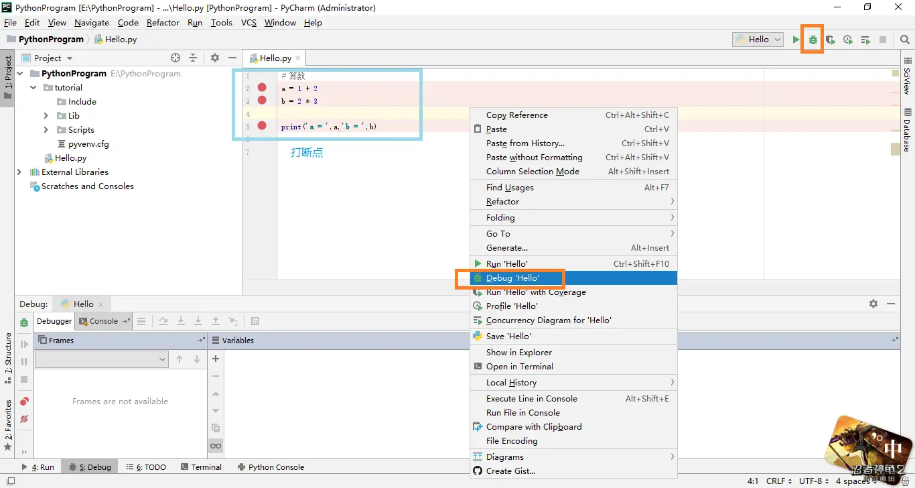Click UTF-8 encoding in status bar

(813, 481)
